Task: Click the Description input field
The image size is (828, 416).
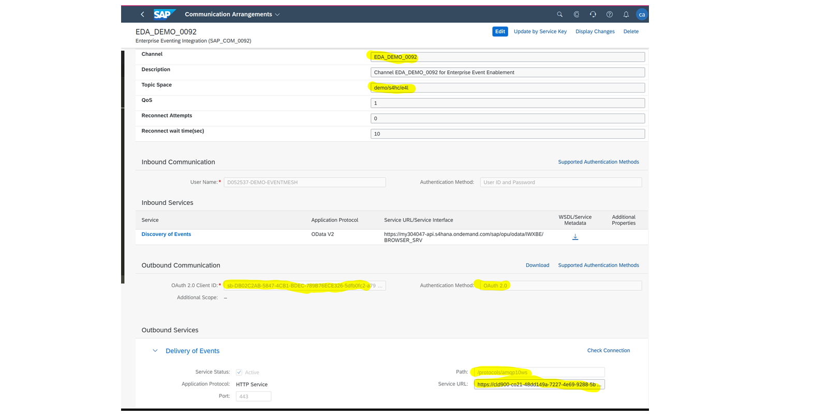Action: coord(508,72)
